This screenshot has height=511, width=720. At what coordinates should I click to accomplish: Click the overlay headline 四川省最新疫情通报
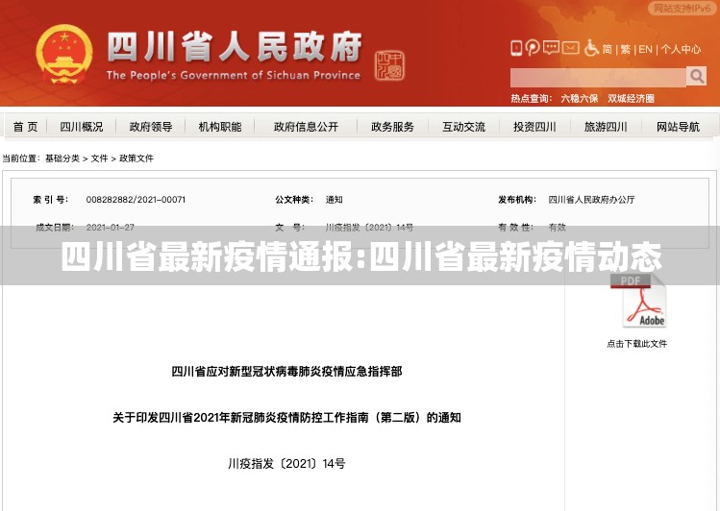[x=208, y=256]
